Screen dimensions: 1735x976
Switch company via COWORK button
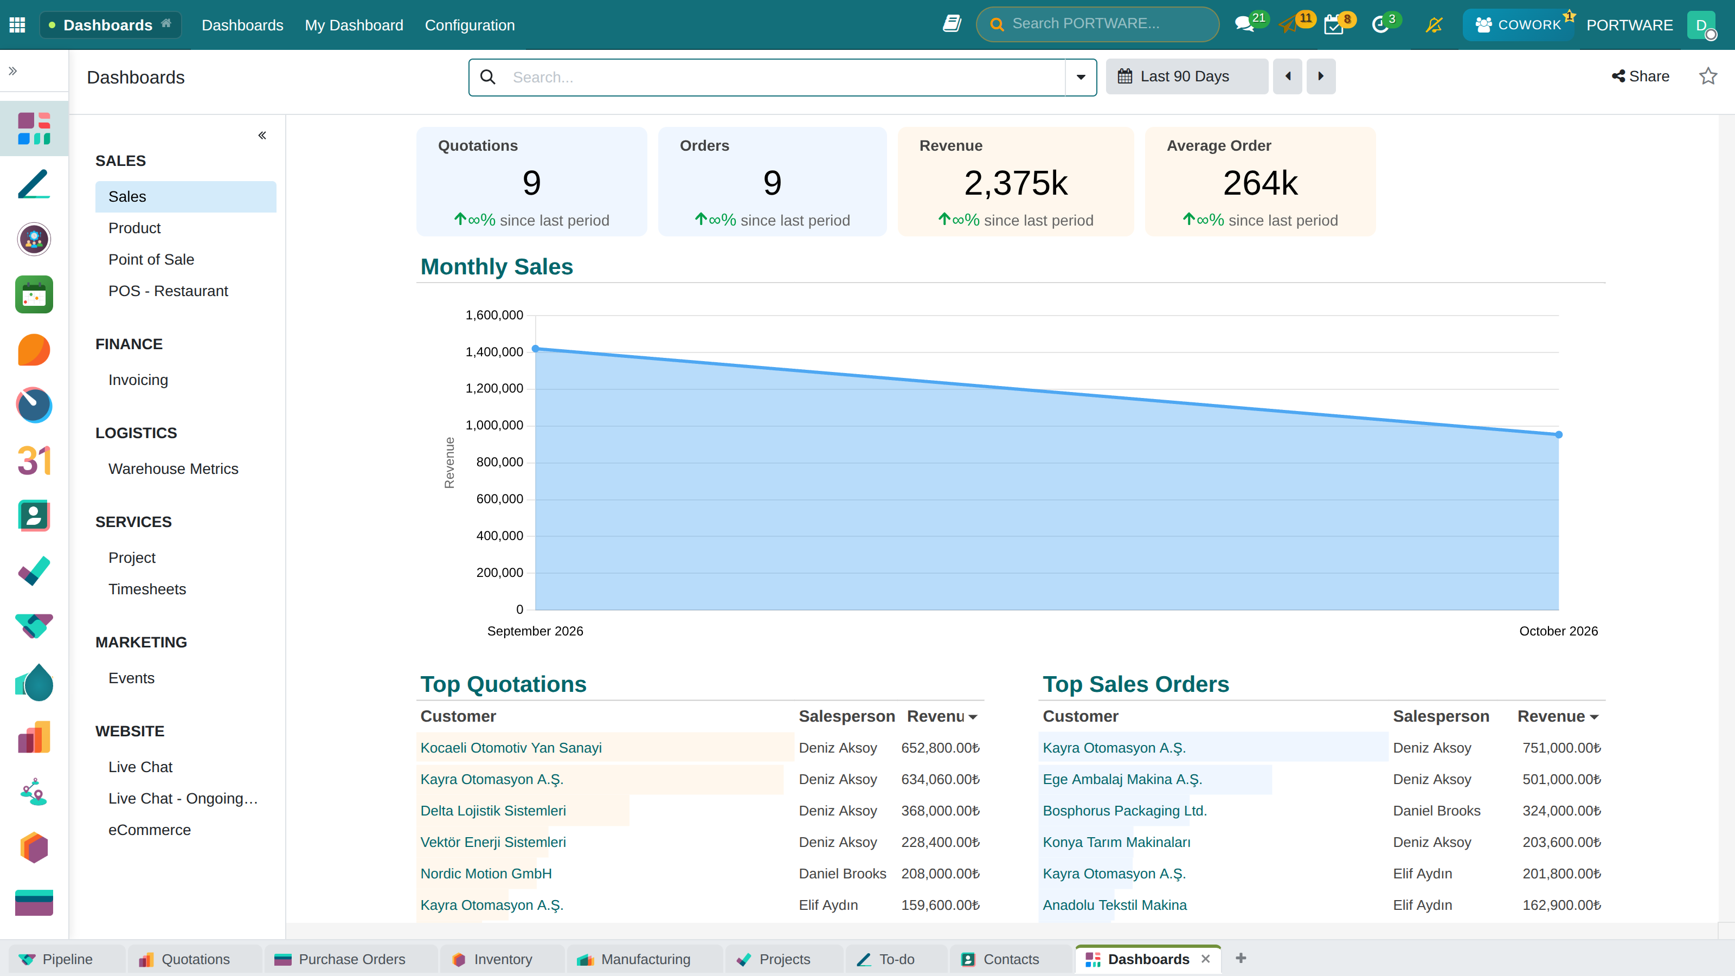1518,25
